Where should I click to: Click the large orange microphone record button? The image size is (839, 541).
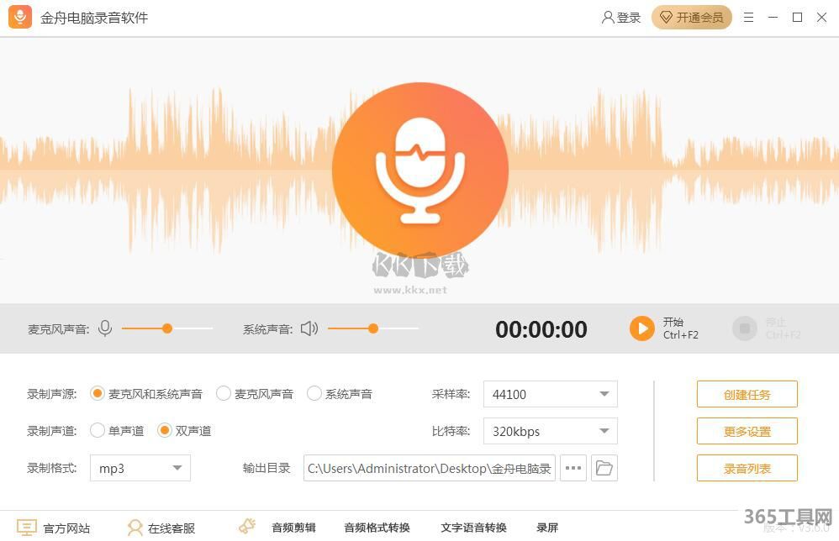pos(419,171)
